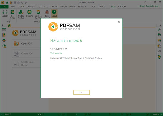Select the About question mark icon
Screen dimensions: 163x116
pyautogui.click(x=54, y=13)
